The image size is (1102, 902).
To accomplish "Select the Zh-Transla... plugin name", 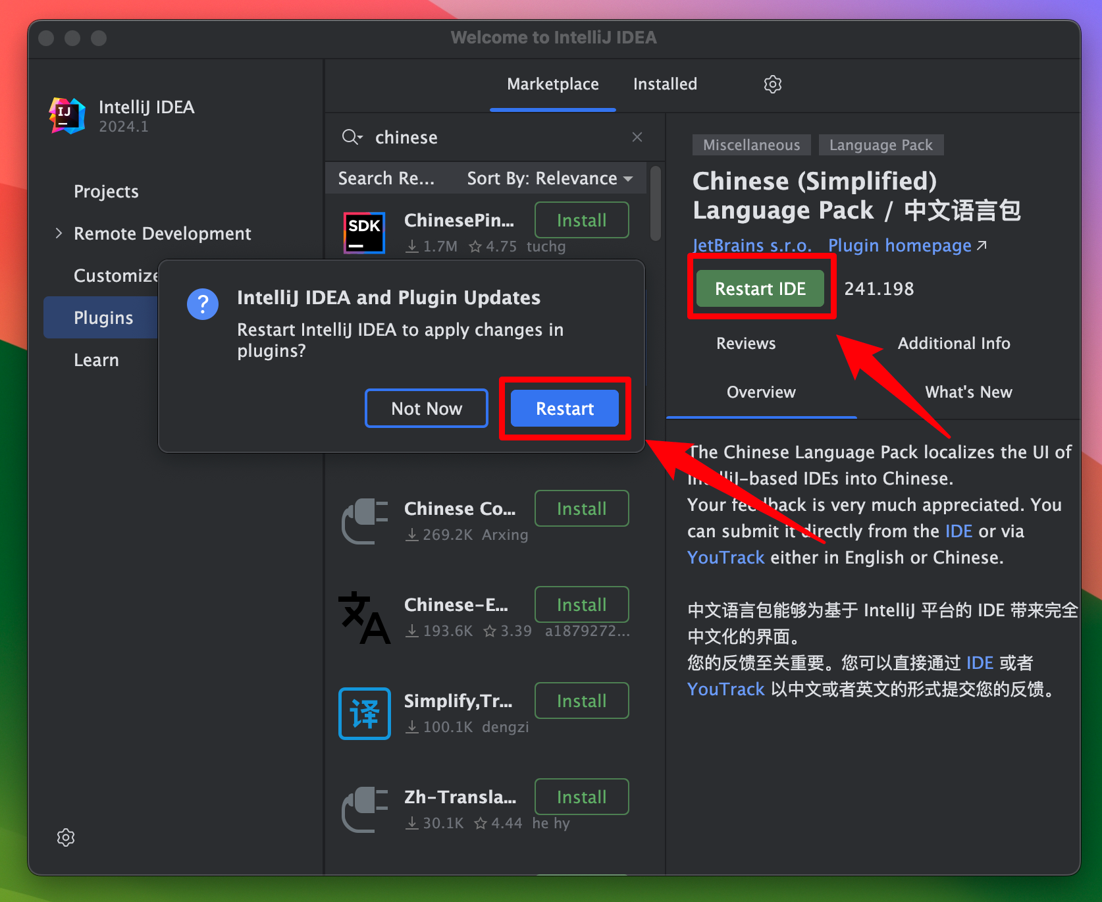I will click(x=460, y=797).
